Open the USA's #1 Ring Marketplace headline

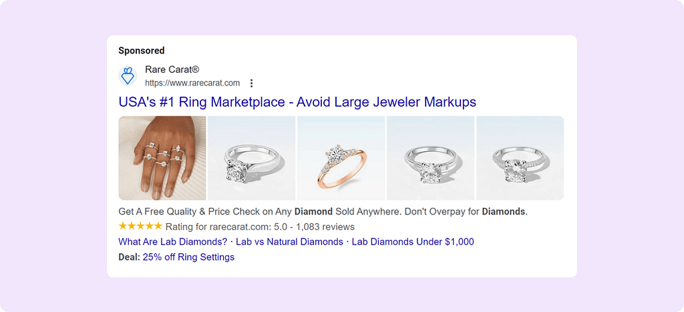coord(297,102)
